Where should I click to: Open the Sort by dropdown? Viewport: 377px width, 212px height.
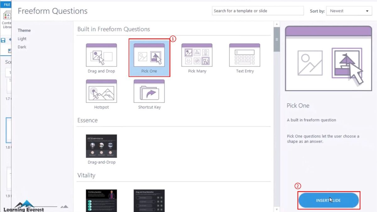click(349, 11)
